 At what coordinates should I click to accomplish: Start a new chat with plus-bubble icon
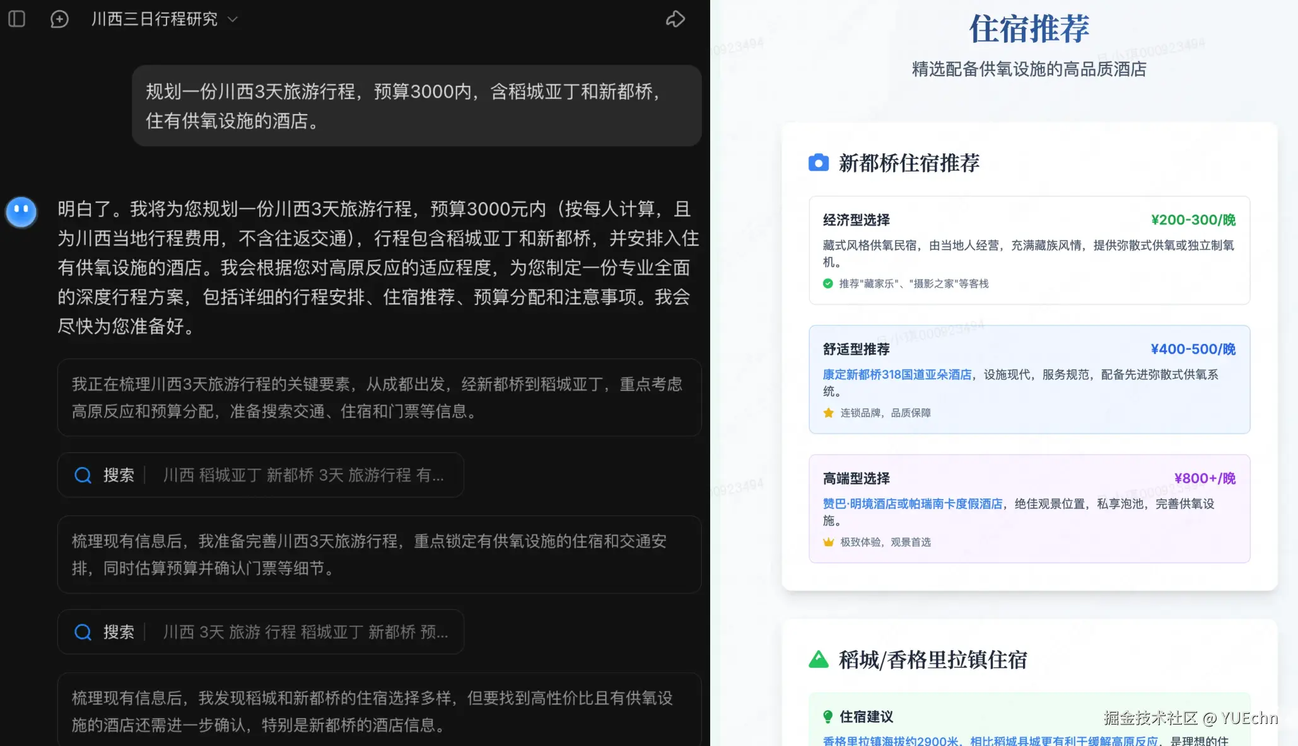(x=59, y=19)
